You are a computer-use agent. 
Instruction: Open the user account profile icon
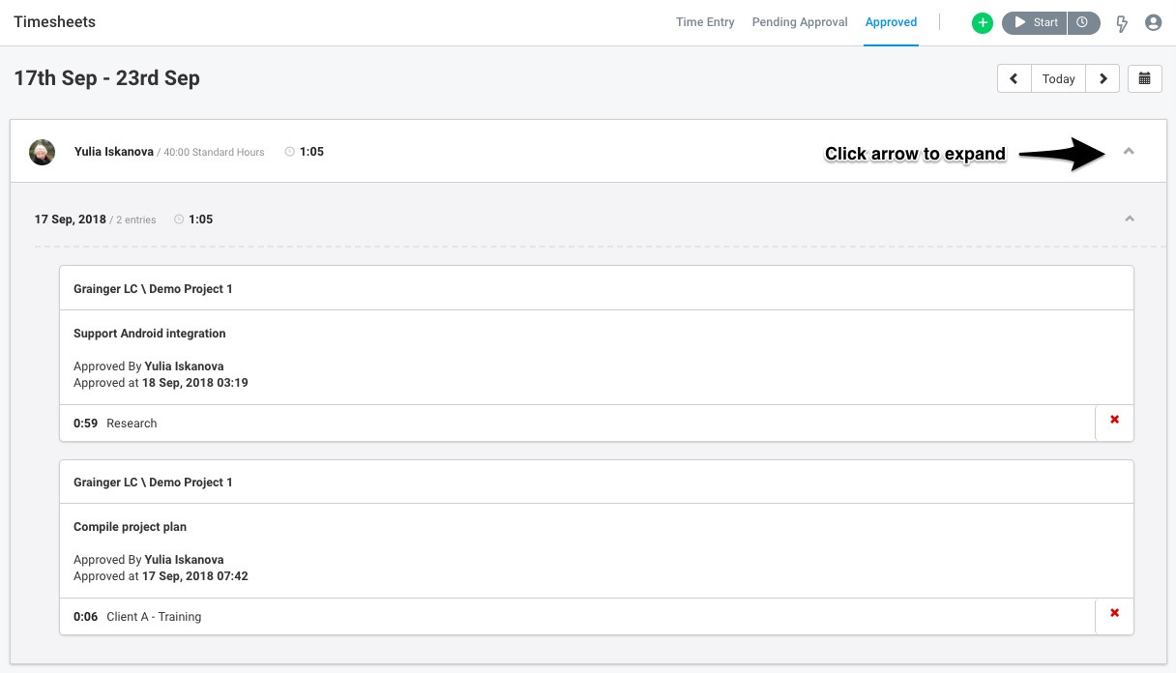[1153, 23]
